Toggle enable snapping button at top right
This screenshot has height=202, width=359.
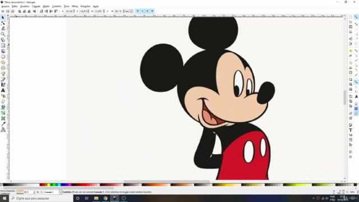[356, 17]
